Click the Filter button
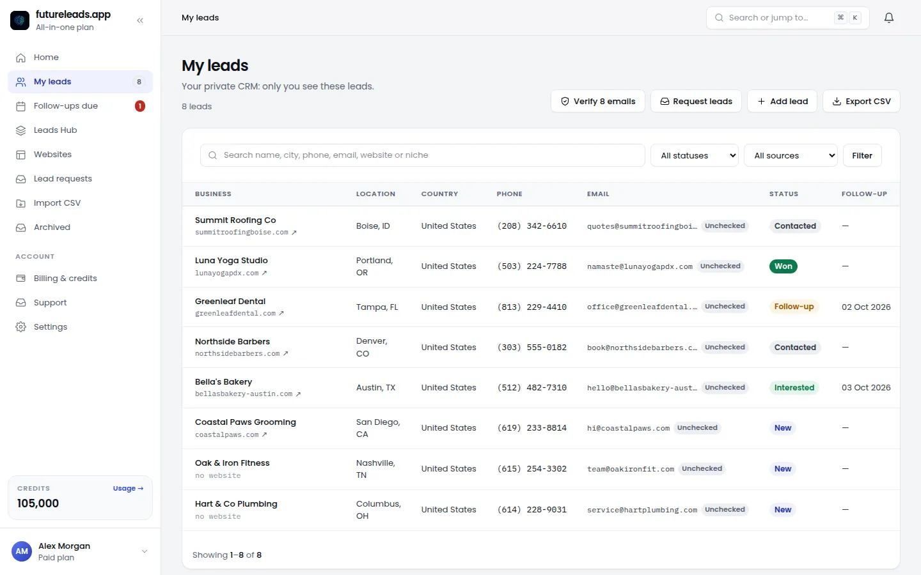The width and height of the screenshot is (921, 575). [x=862, y=155]
